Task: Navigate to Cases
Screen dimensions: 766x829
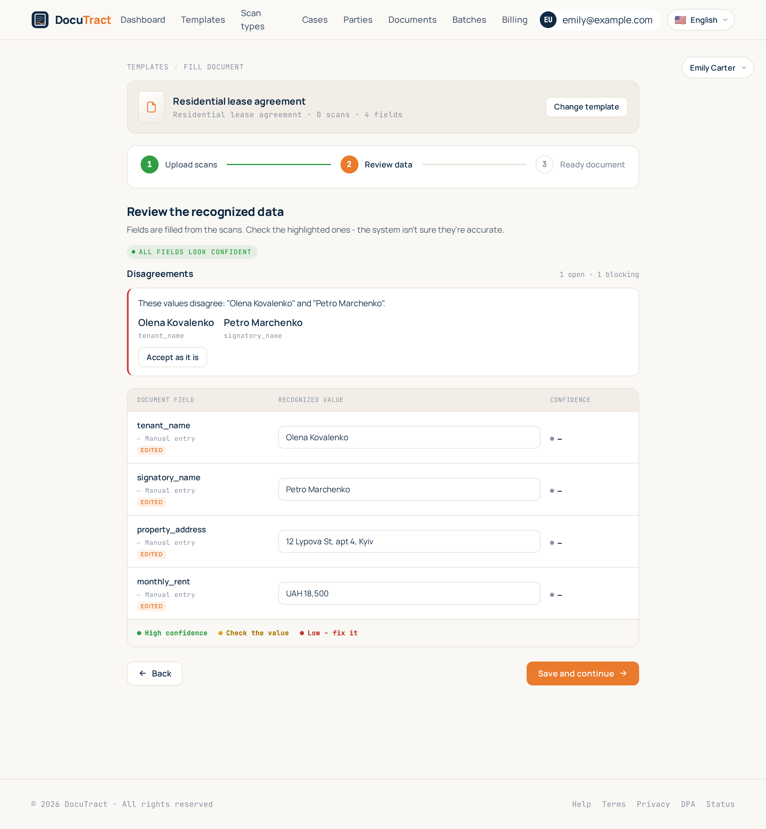Action: click(x=315, y=20)
